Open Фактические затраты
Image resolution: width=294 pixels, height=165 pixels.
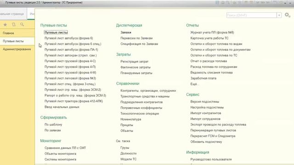(136, 67)
